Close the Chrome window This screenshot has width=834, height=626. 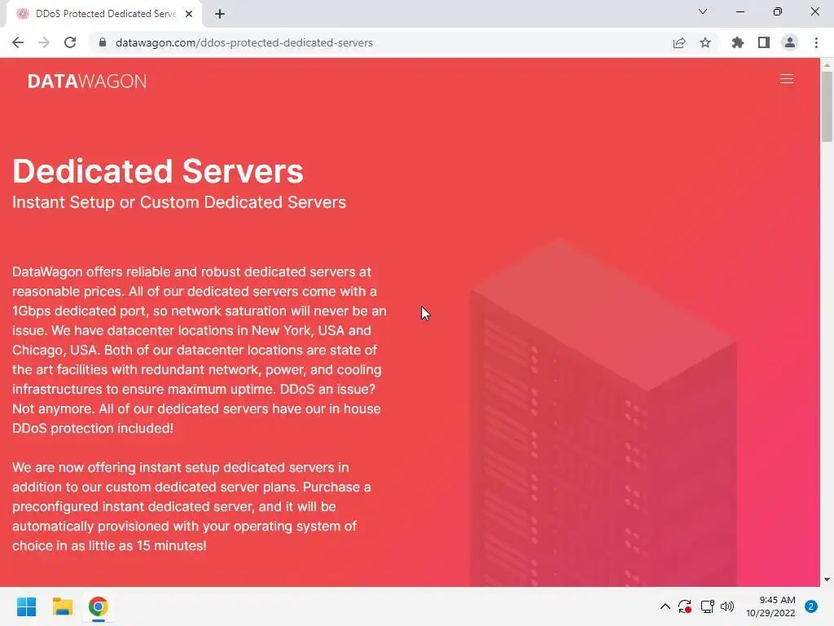(x=814, y=11)
